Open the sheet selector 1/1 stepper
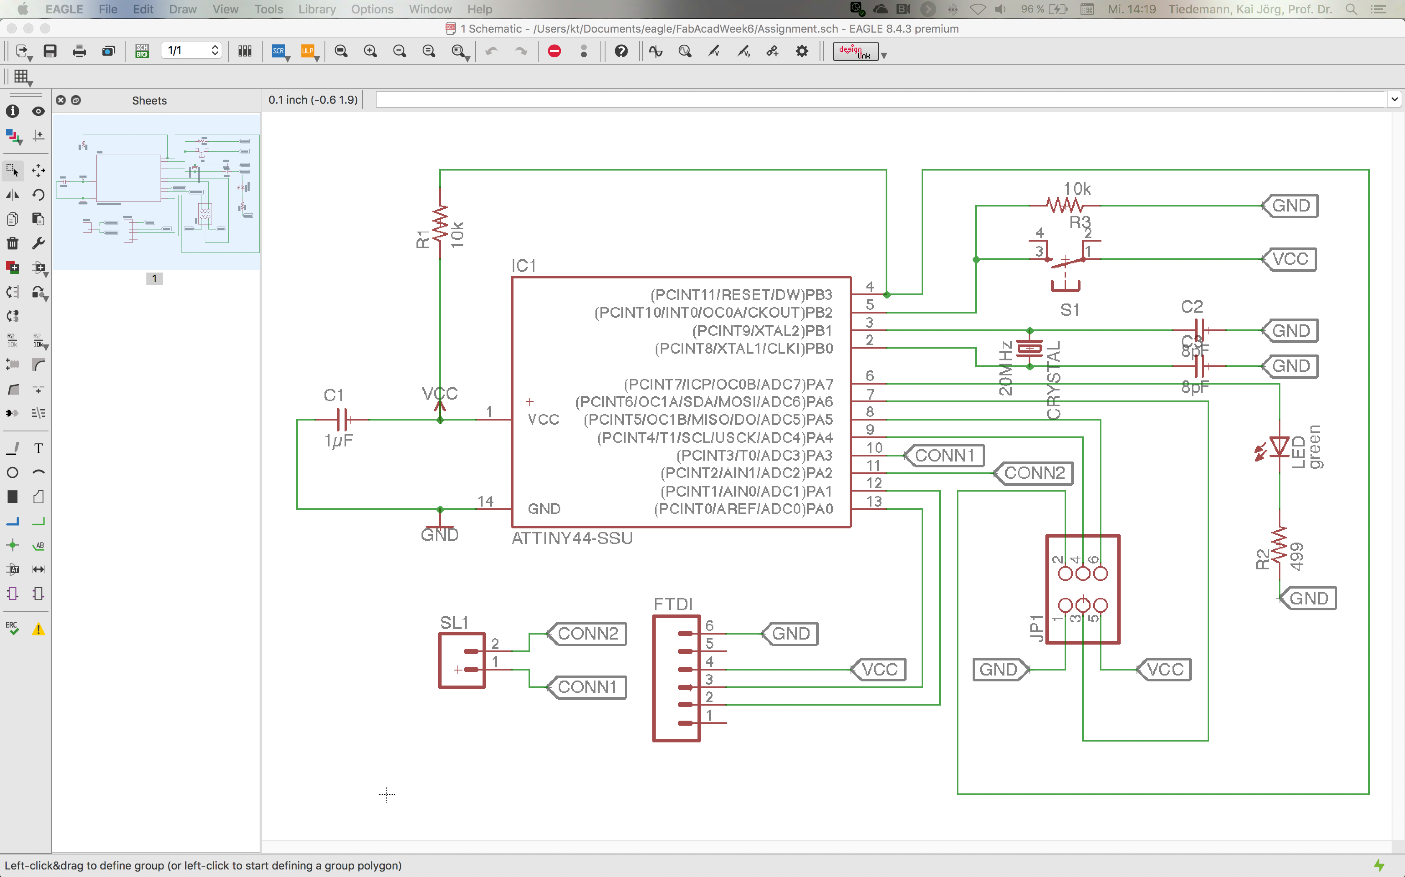This screenshot has height=877, width=1405. pos(215,51)
